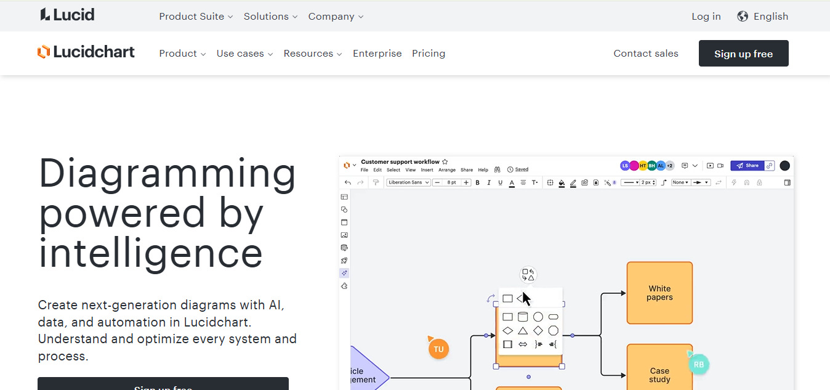Open the editor Edit menu
Image resolution: width=830 pixels, height=390 pixels.
coord(377,170)
